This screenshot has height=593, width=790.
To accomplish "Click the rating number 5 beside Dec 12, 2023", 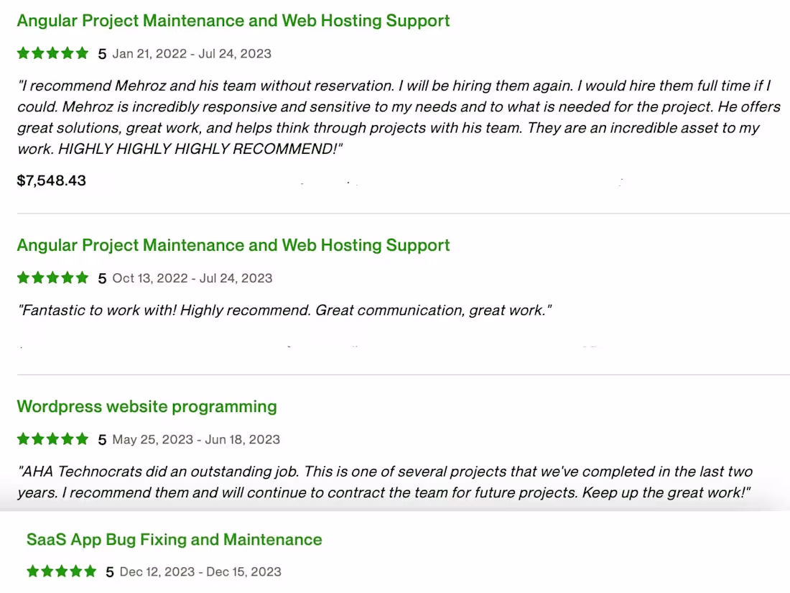I will [x=110, y=573].
